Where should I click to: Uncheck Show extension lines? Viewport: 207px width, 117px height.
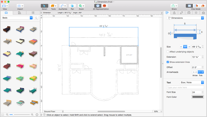(x=168, y=62)
